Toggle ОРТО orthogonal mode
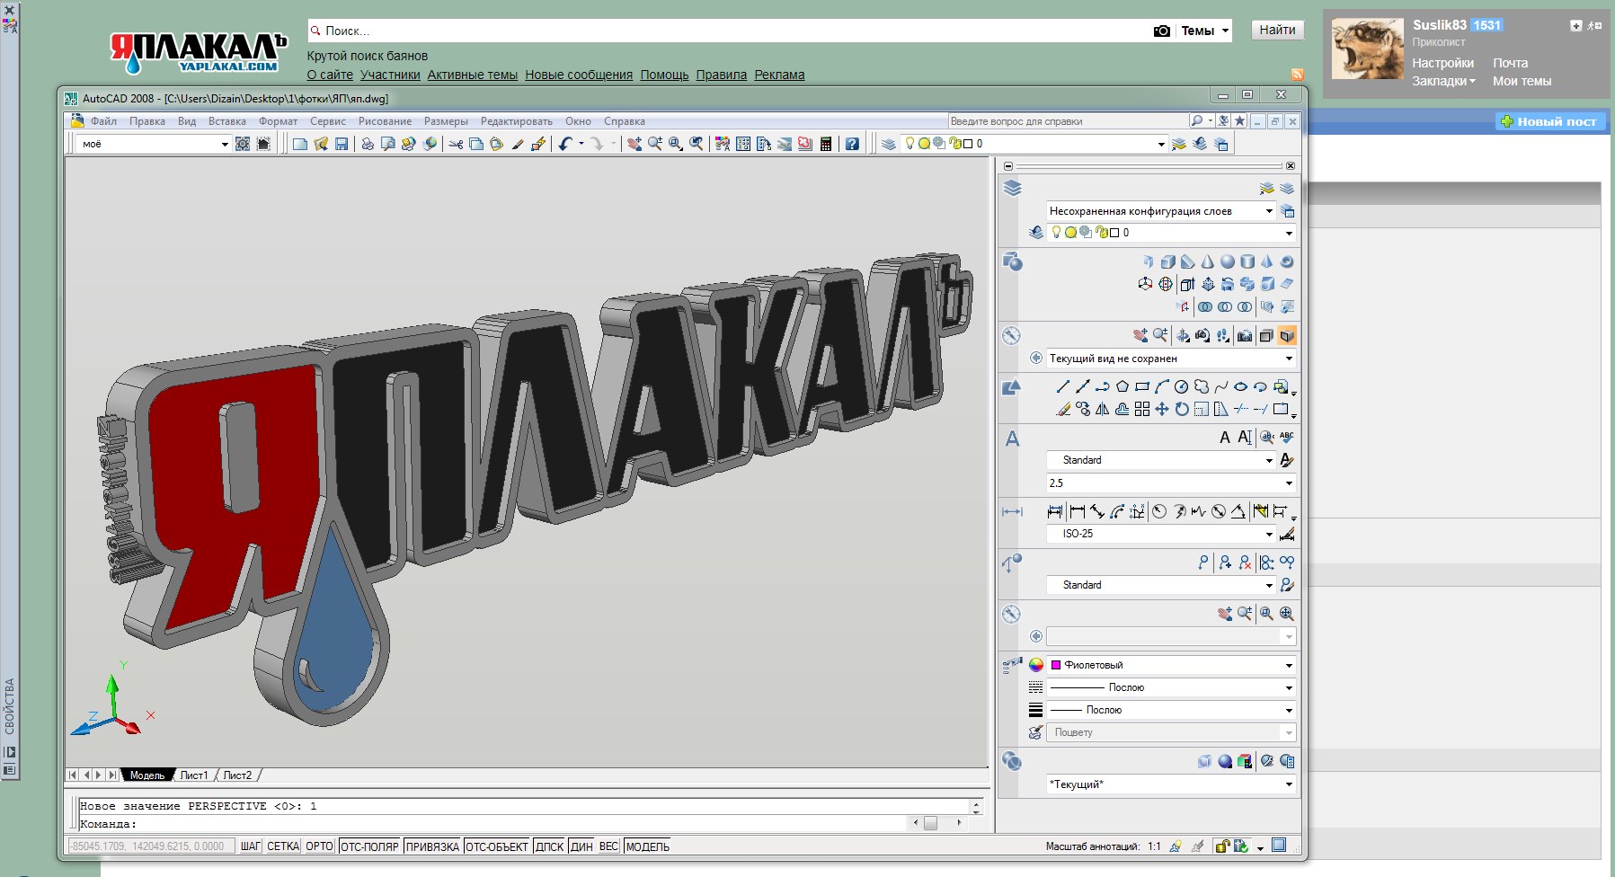The height and width of the screenshot is (877, 1615). click(319, 846)
